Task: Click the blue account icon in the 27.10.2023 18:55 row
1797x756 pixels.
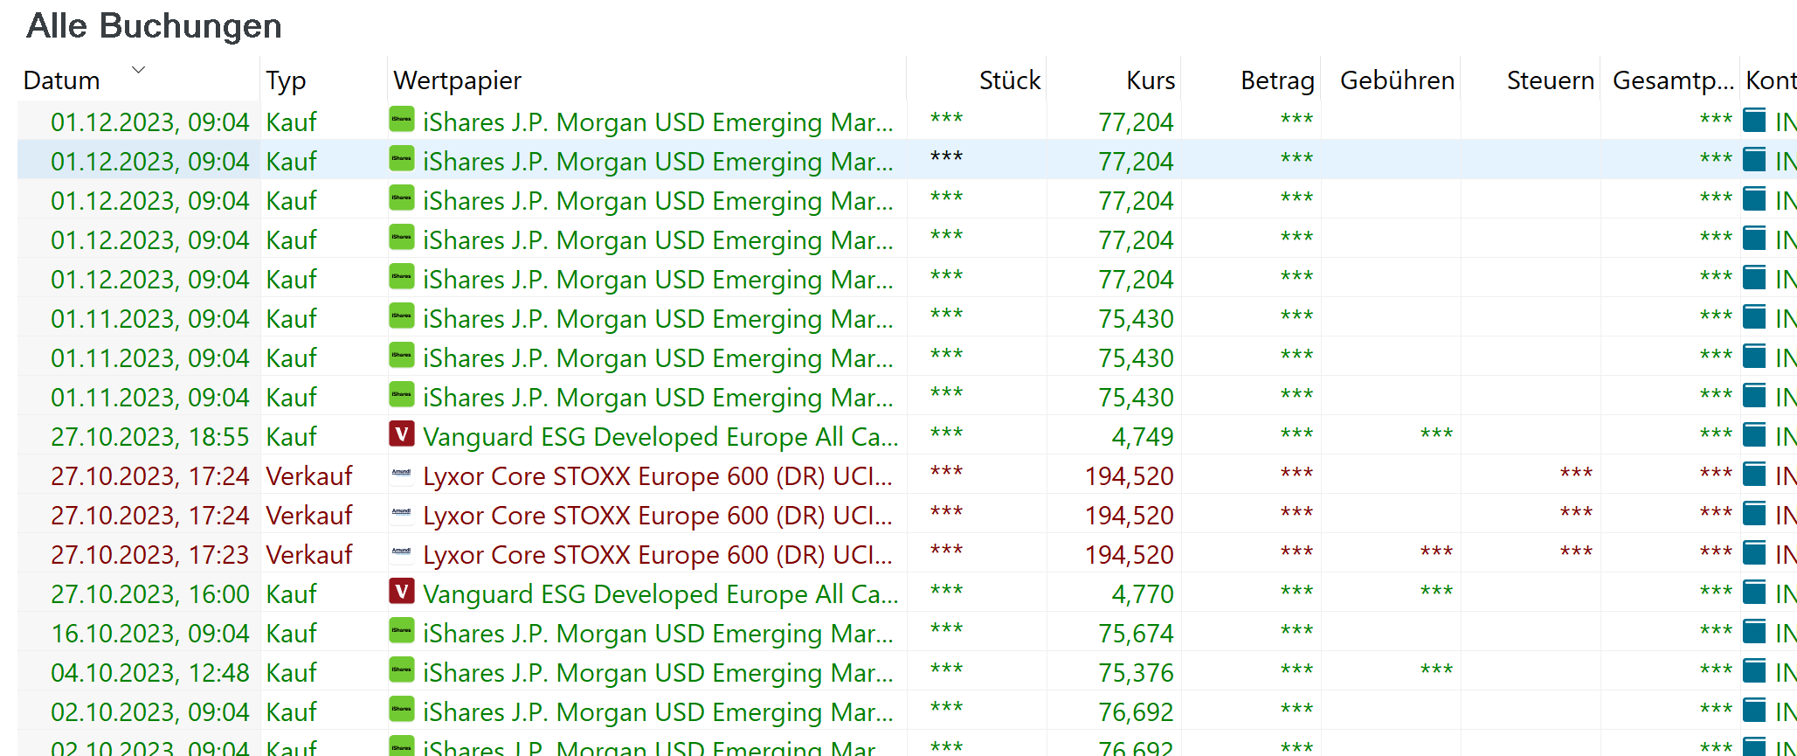Action: coord(1754,435)
